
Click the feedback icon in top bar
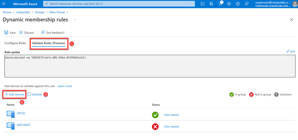point(247,3)
